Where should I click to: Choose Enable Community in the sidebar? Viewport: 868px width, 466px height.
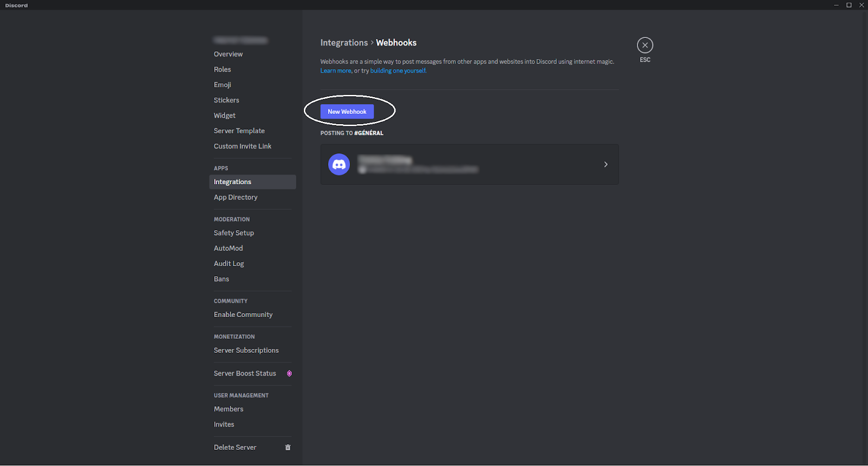243,315
